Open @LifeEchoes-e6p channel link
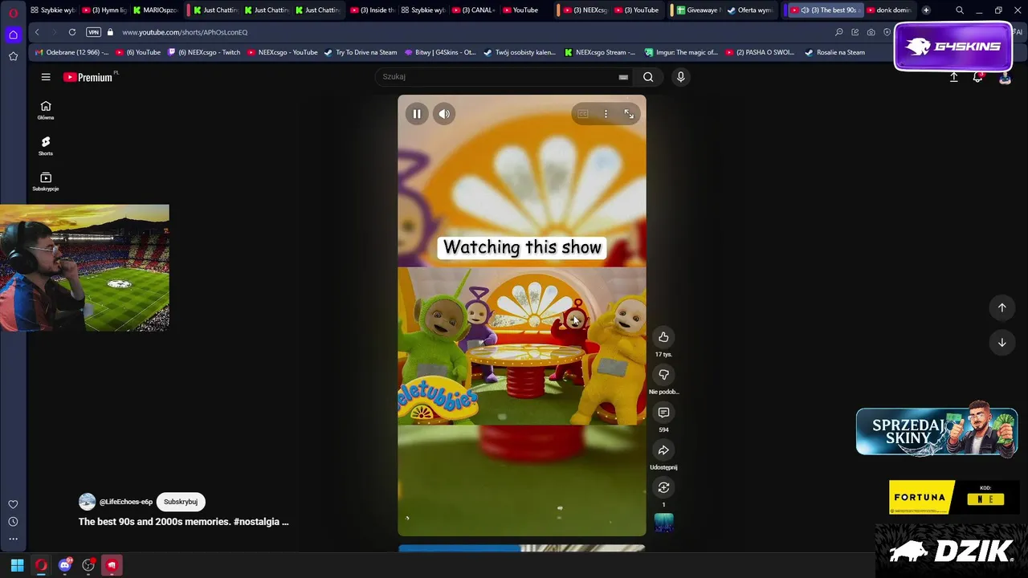 point(126,502)
